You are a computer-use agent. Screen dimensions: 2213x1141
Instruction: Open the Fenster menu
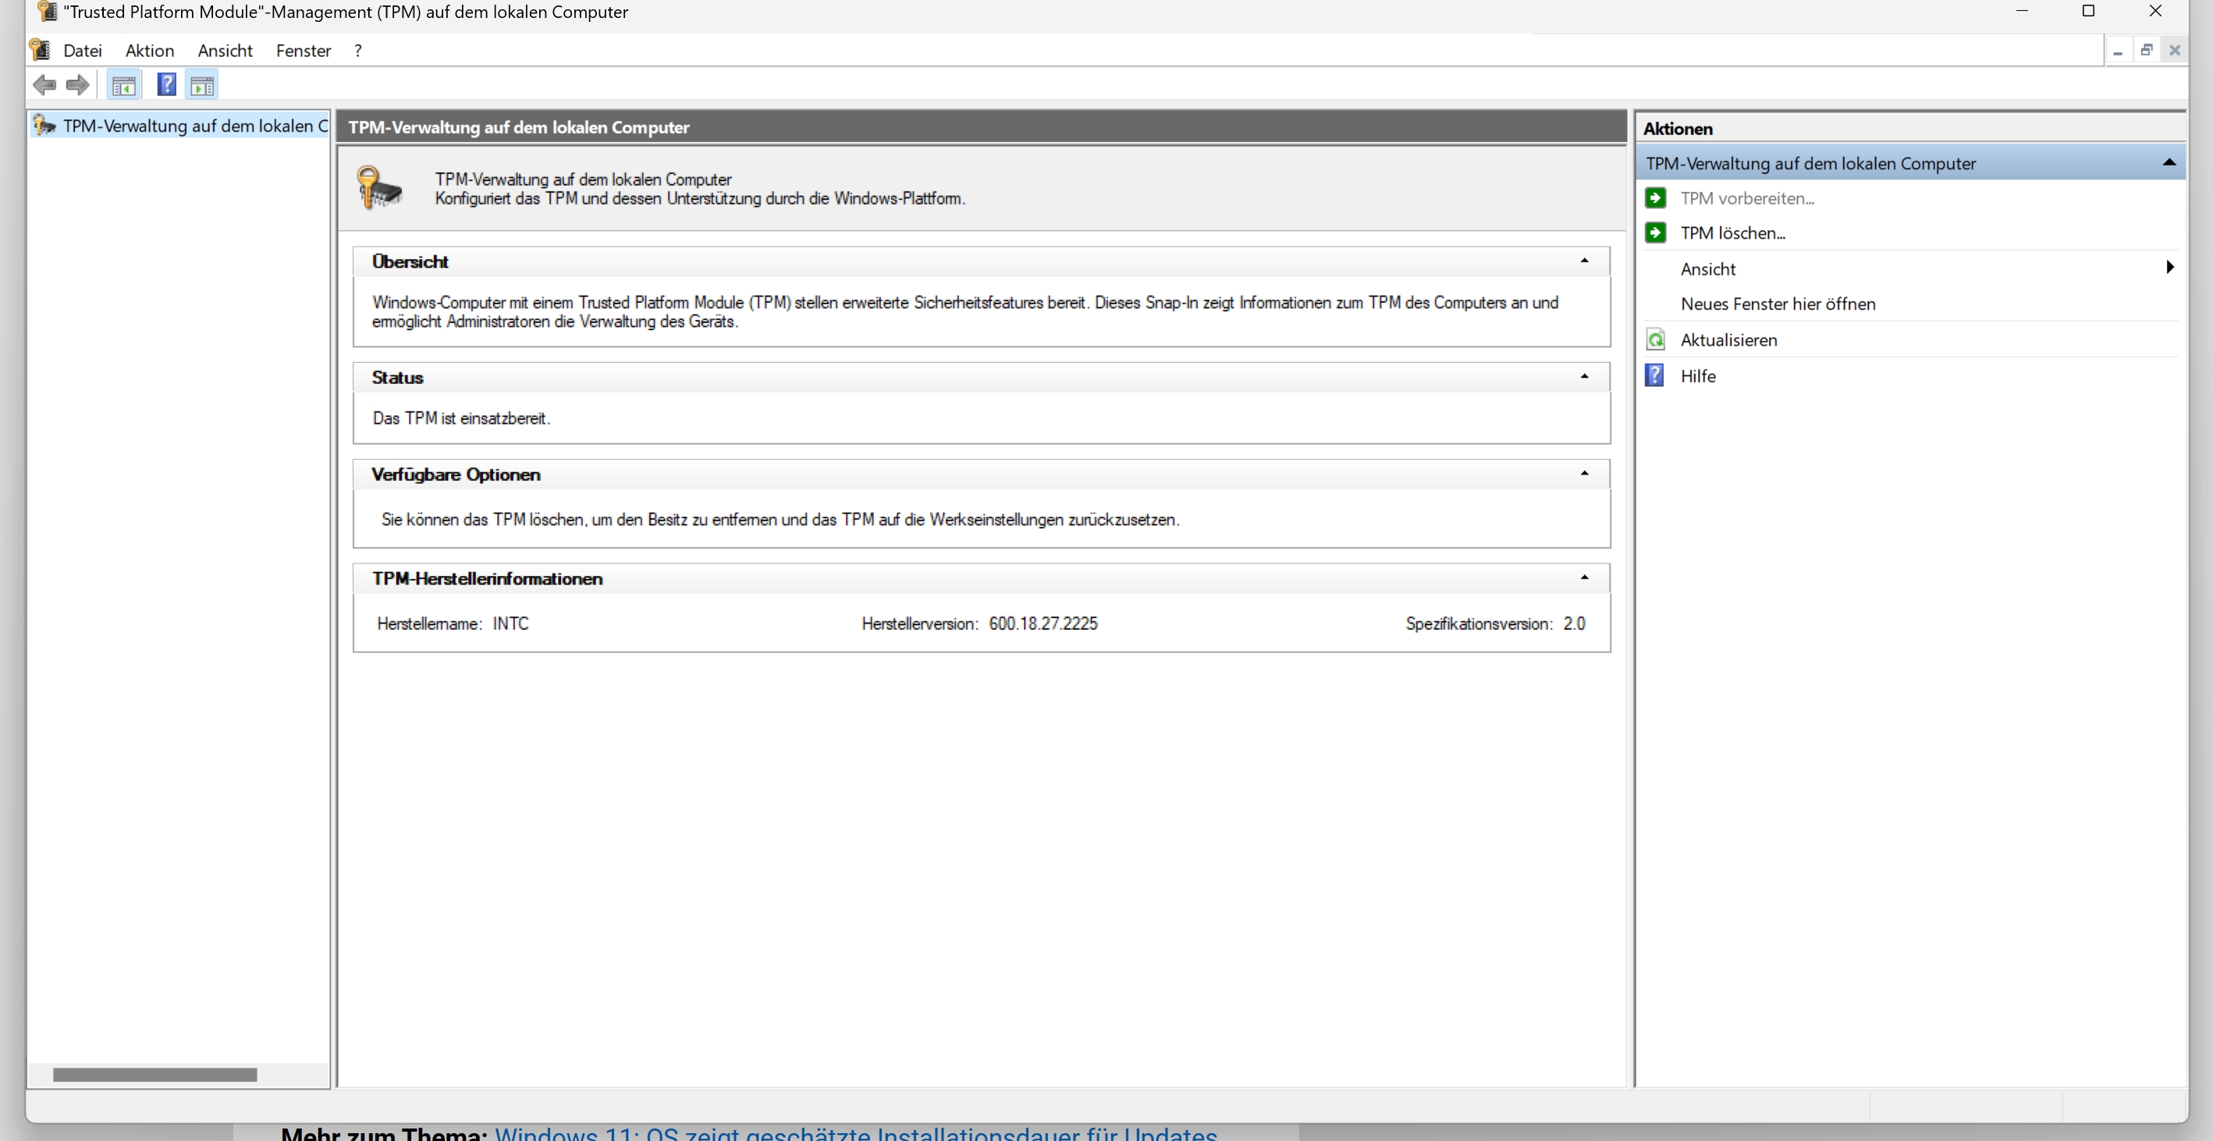[x=304, y=51]
